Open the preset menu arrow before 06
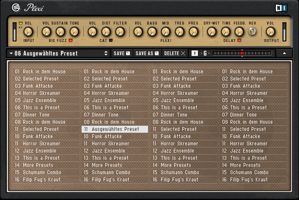The height and width of the screenshot is (200, 299). coord(11,53)
